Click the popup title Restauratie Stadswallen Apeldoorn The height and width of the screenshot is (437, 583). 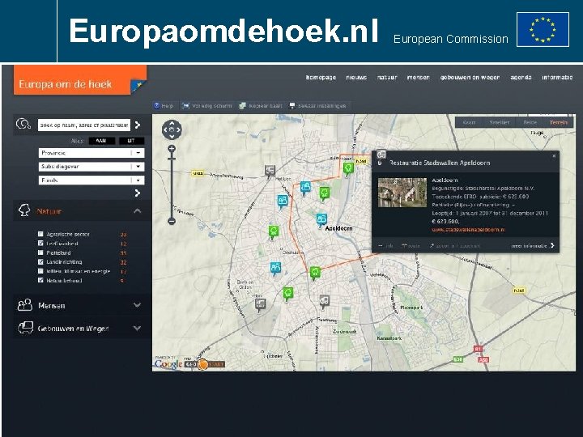[440, 163]
